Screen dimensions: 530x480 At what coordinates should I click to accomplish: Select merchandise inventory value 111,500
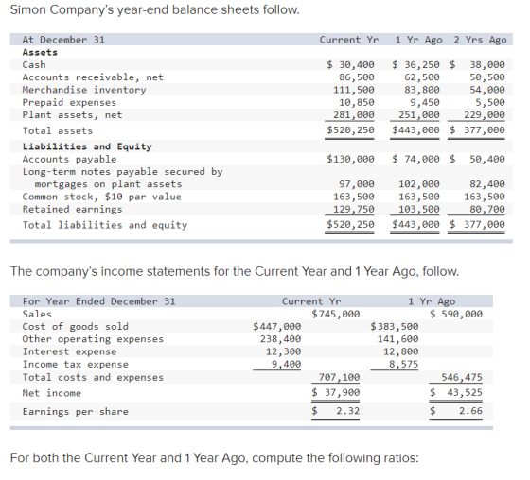click(x=354, y=90)
